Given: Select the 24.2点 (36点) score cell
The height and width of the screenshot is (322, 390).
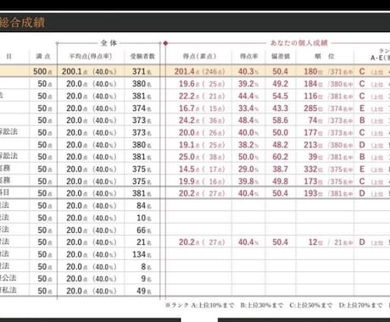Looking at the screenshot, I should point(202,120).
